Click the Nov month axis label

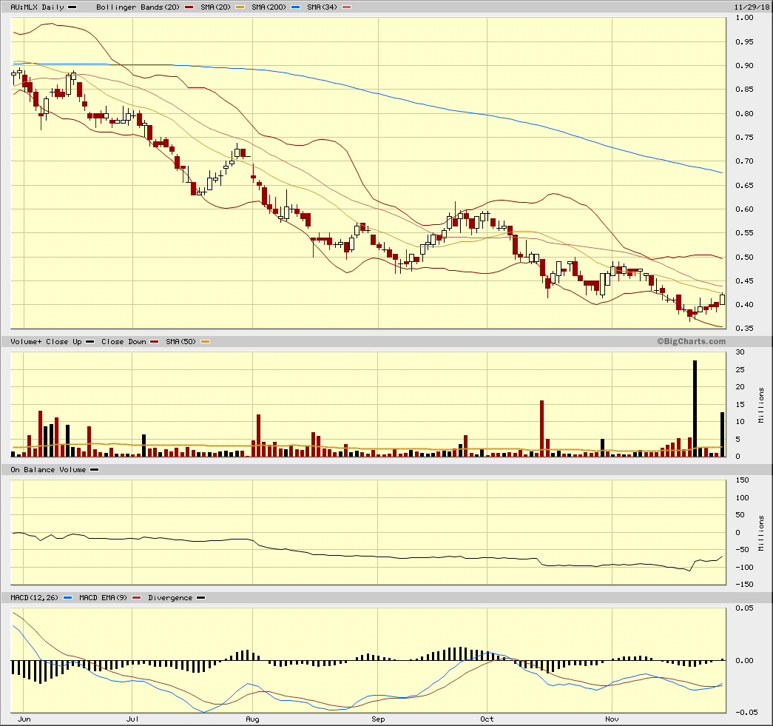click(x=612, y=719)
